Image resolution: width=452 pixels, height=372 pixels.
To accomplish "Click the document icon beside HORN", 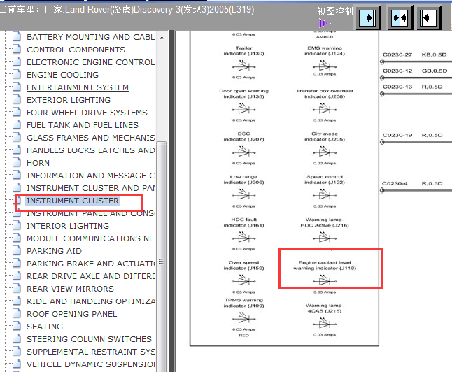I will click(17, 162).
